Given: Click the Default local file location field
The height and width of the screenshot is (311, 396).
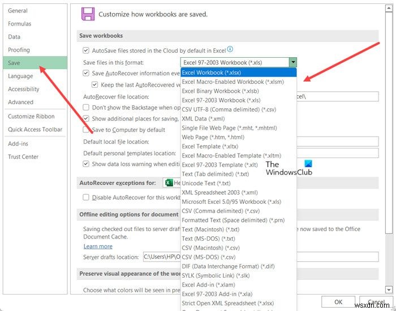Looking at the screenshot, I should coord(338,142).
